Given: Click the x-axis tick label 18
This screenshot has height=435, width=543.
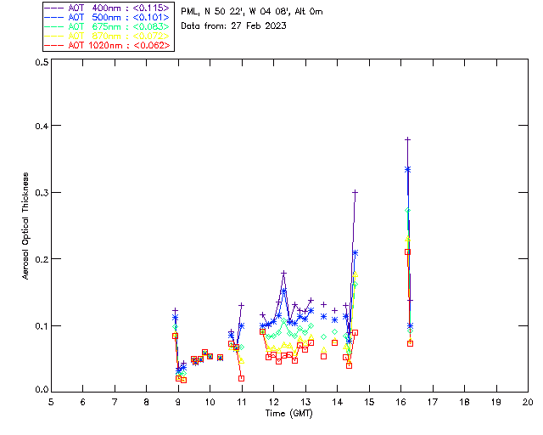Looking at the screenshot, I should (x=464, y=402).
